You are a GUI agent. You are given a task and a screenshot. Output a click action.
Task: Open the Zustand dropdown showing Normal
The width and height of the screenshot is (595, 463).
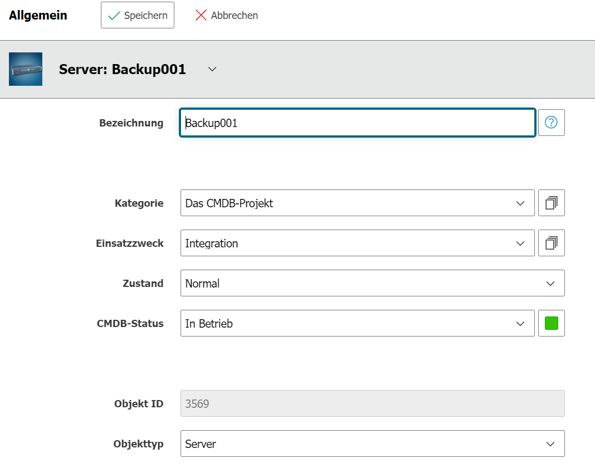(x=372, y=283)
